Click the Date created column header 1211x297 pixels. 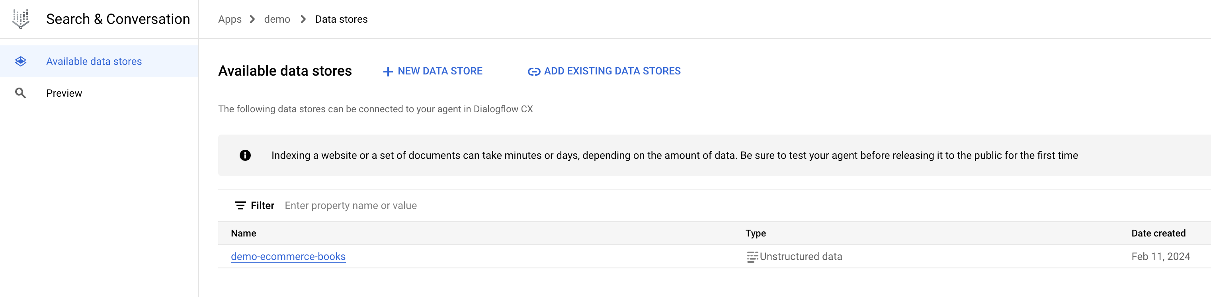[1158, 234]
